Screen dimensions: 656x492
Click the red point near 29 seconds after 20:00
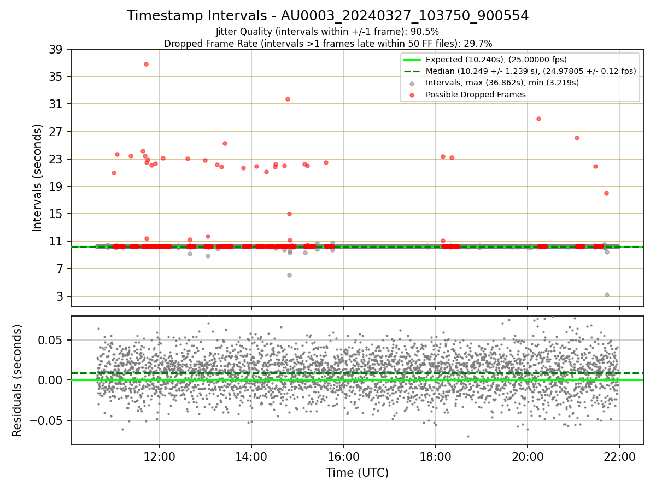click(538, 119)
